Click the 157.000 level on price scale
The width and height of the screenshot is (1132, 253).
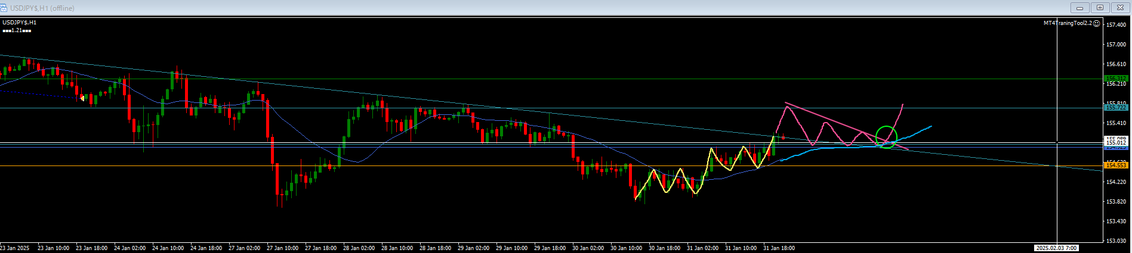pos(1115,45)
